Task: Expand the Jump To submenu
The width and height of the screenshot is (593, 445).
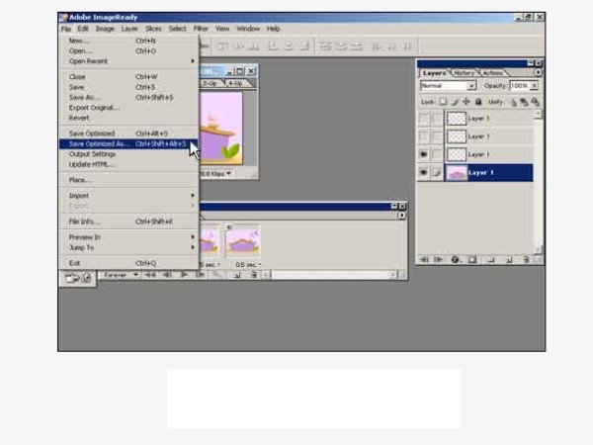Action: click(128, 247)
